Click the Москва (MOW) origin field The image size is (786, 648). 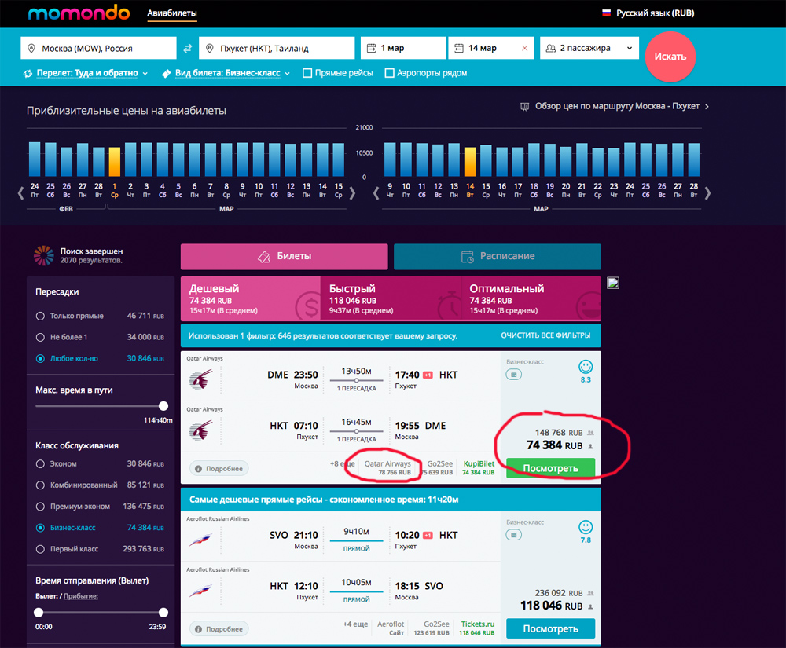tap(98, 48)
